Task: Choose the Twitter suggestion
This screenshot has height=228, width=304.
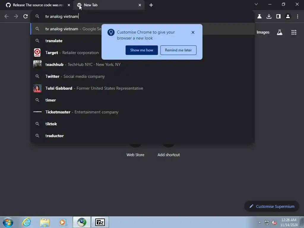Action: [142, 76]
